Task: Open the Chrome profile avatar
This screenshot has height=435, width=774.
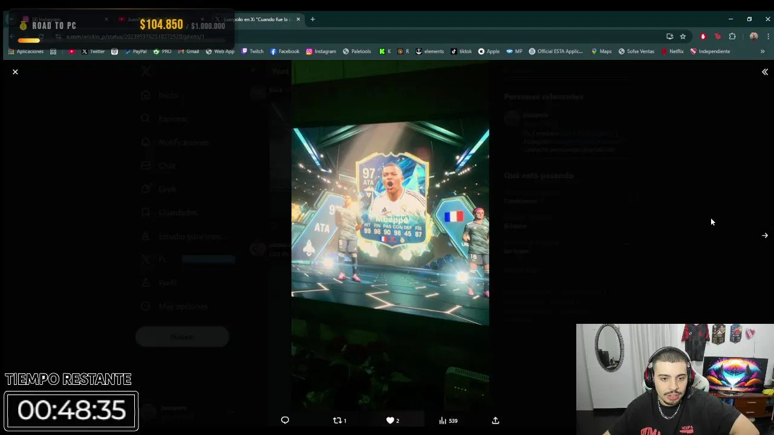Action: (x=753, y=36)
